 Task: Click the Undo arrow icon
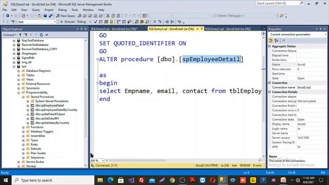tap(125, 16)
